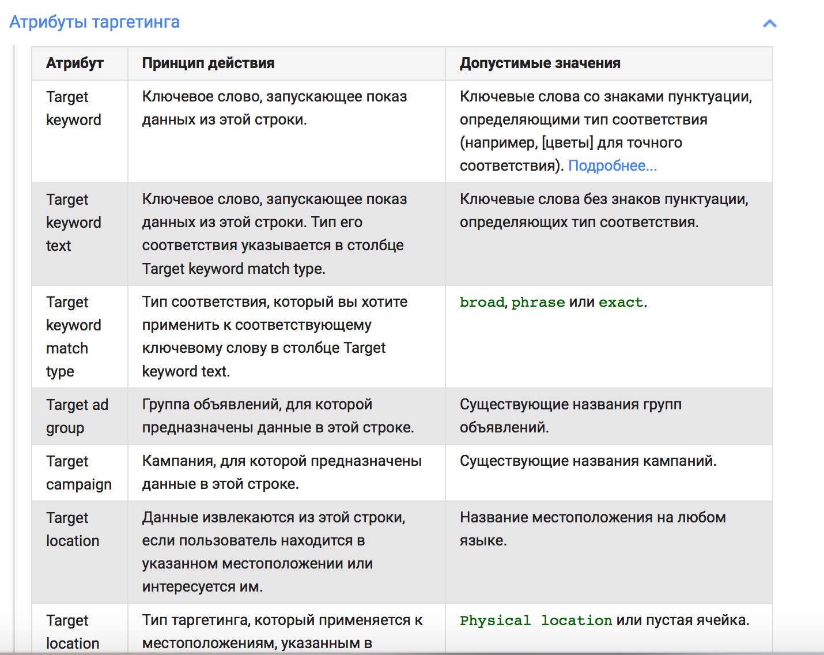824x655 pixels.
Task: Click the "Принцип действия" column header
Action: tap(208, 63)
